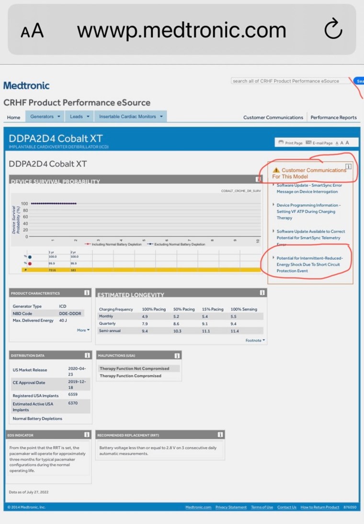
Task: Open info icon for Customer Communications box
Action: tap(348, 167)
